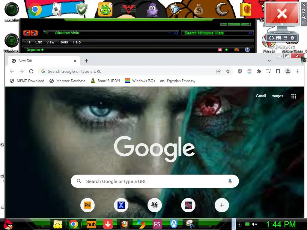This screenshot has height=230, width=307.
Task: Expand Organize dropdown in Explorer window
Action: pyautogui.click(x=35, y=50)
